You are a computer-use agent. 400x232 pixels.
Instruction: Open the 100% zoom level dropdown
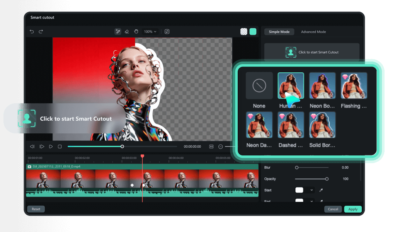click(x=150, y=32)
